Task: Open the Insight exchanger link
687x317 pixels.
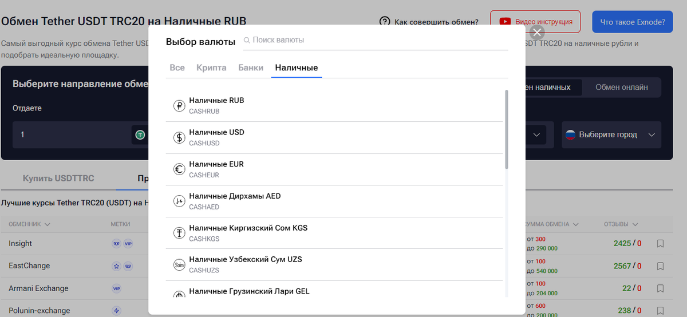Action: pyautogui.click(x=20, y=244)
